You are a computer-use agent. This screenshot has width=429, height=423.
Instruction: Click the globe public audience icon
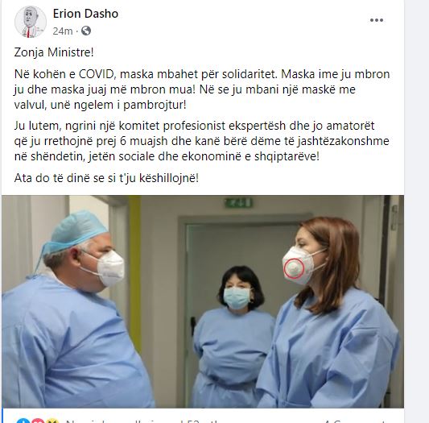click(x=86, y=31)
